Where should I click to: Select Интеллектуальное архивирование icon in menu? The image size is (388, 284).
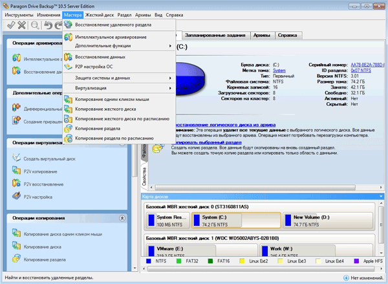[68, 37]
